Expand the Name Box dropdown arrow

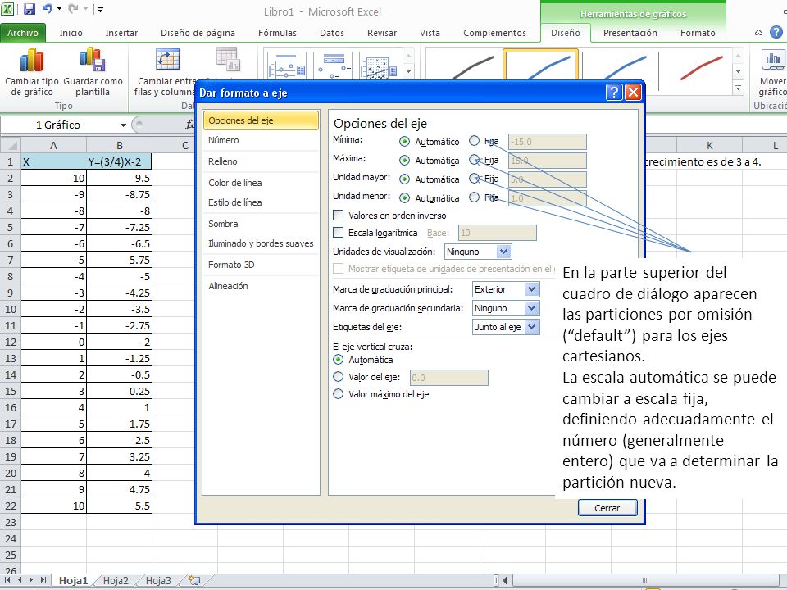(x=123, y=125)
